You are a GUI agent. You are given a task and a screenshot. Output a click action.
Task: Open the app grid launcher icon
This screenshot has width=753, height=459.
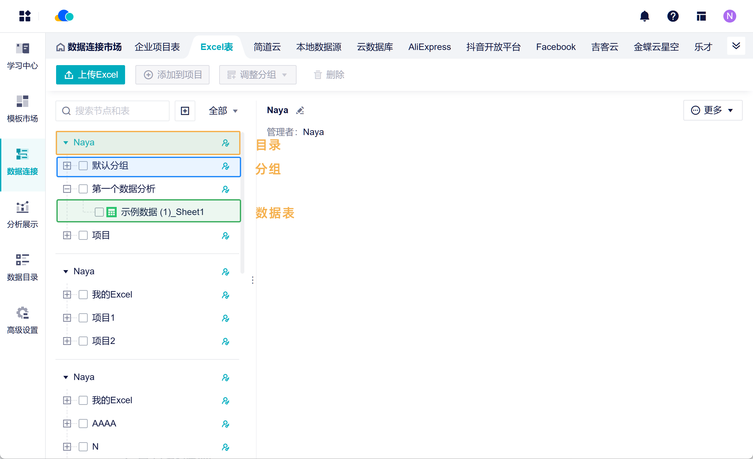point(25,16)
